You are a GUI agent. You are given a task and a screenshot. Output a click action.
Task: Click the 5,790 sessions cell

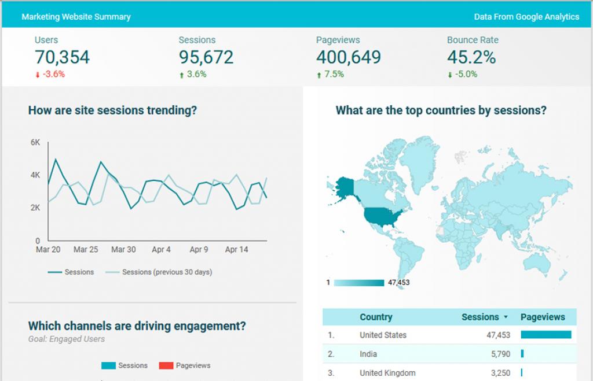(501, 354)
